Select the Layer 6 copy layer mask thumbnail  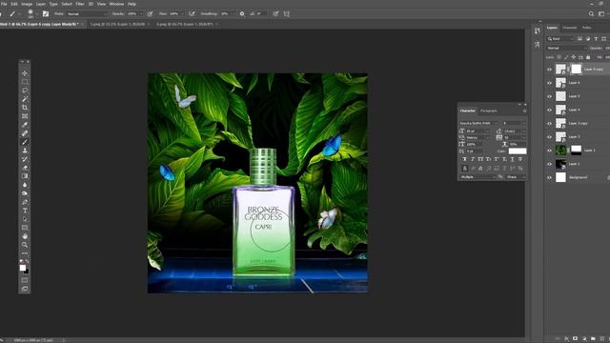(x=576, y=69)
